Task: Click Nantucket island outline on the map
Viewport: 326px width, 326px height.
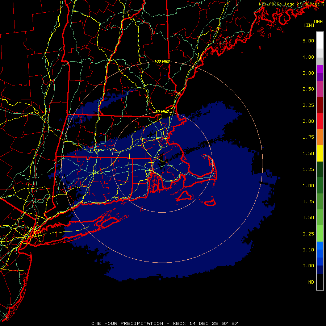Action: (x=210, y=201)
